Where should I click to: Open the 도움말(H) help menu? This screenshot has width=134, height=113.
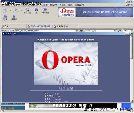click(79, 5)
